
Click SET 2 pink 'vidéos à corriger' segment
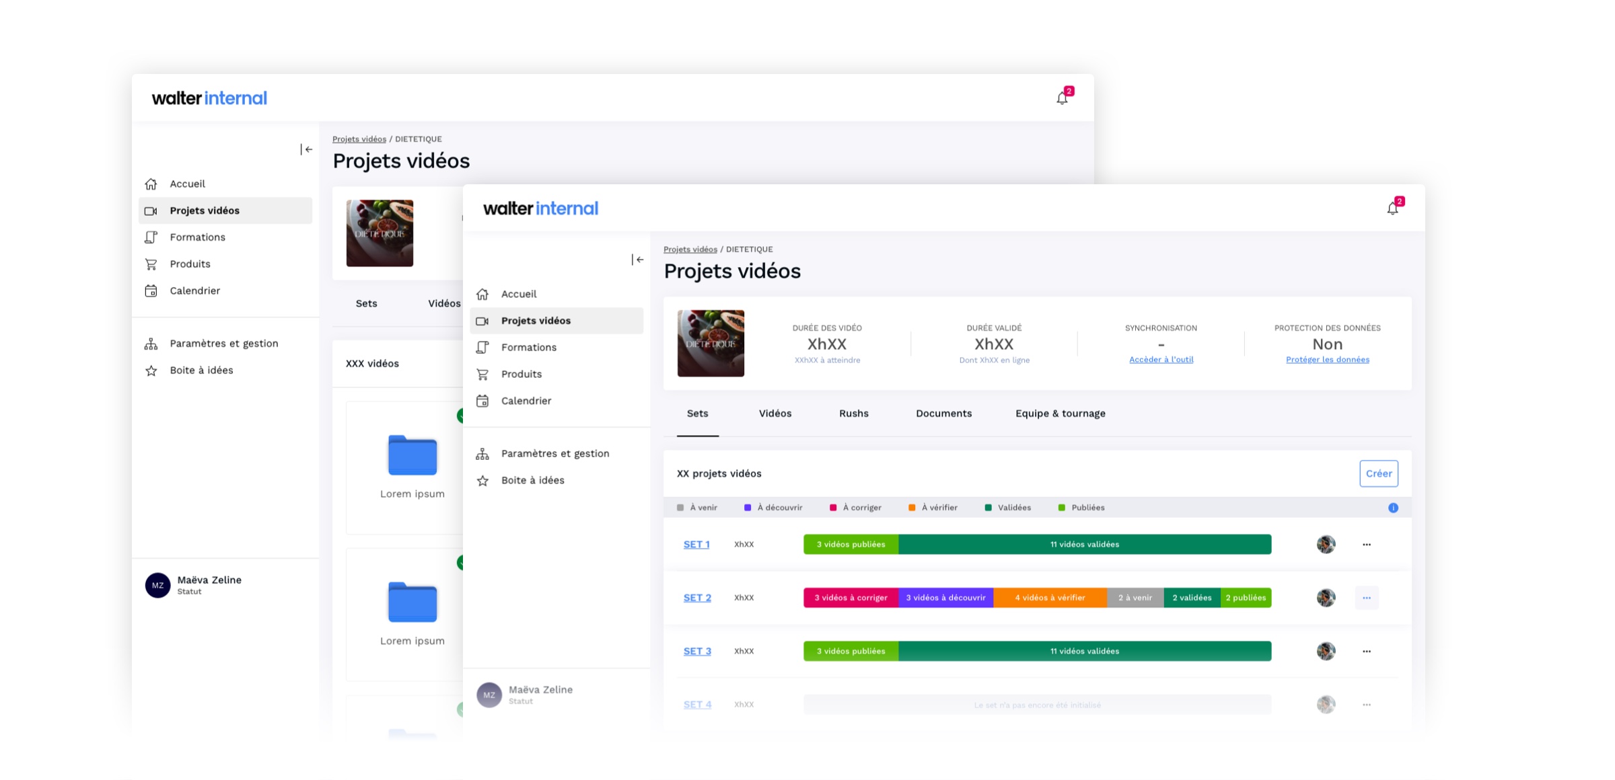point(851,598)
